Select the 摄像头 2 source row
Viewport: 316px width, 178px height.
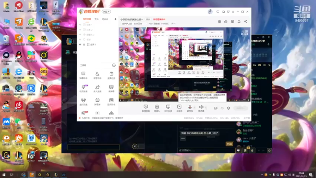tap(98, 34)
